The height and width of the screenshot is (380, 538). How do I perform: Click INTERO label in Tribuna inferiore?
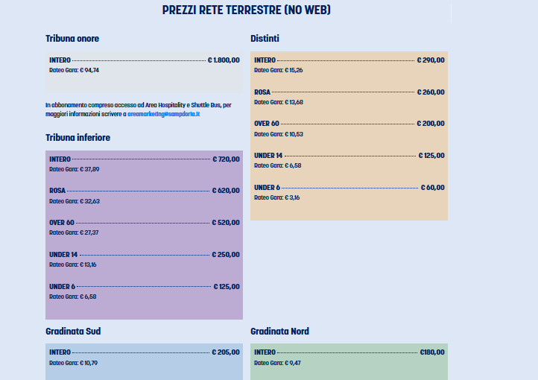point(60,159)
